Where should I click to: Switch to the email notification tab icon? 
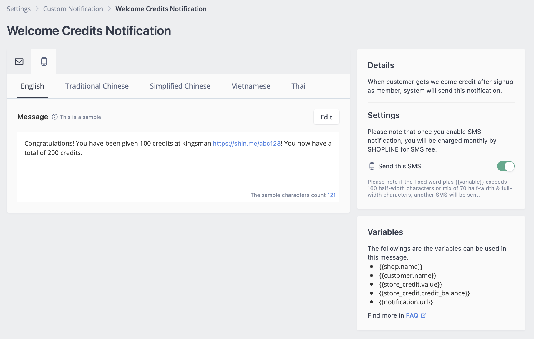point(19,62)
